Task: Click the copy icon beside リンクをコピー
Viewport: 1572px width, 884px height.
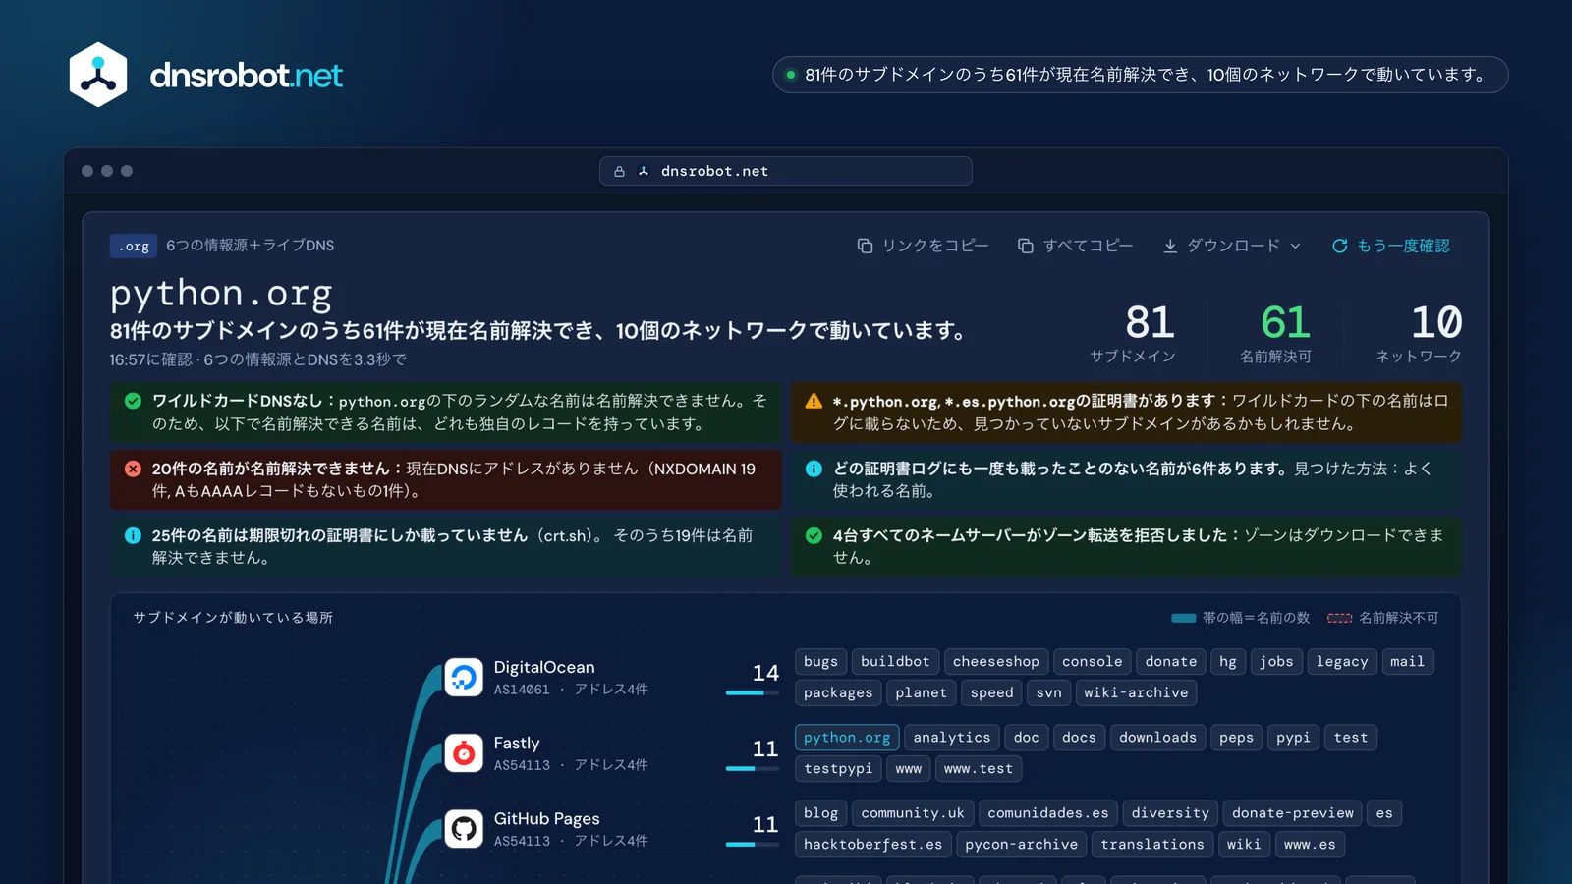Action: pyautogui.click(x=865, y=246)
